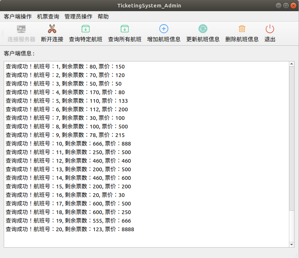Open the 机票查询 menu

[48, 17]
